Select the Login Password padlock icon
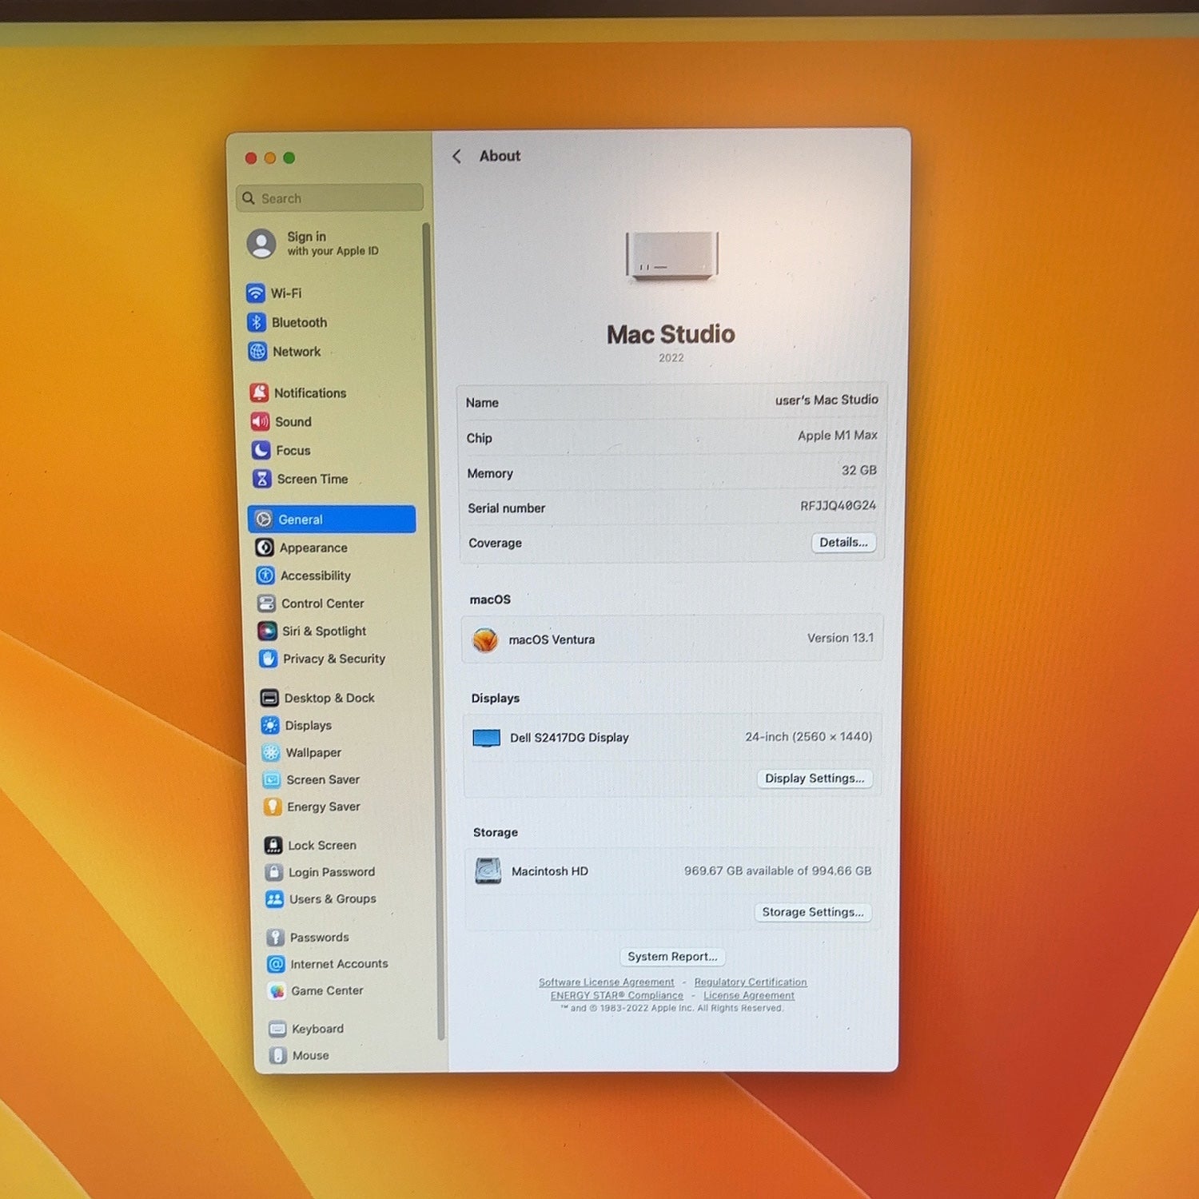This screenshot has width=1199, height=1199. (274, 872)
